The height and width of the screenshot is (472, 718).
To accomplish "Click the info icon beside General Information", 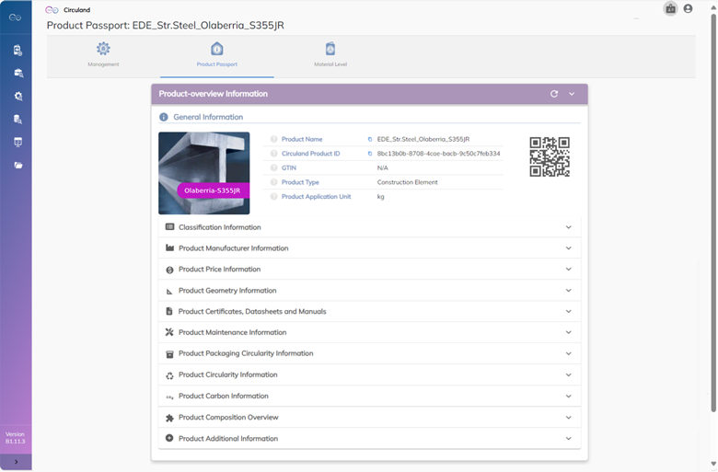I will (164, 118).
